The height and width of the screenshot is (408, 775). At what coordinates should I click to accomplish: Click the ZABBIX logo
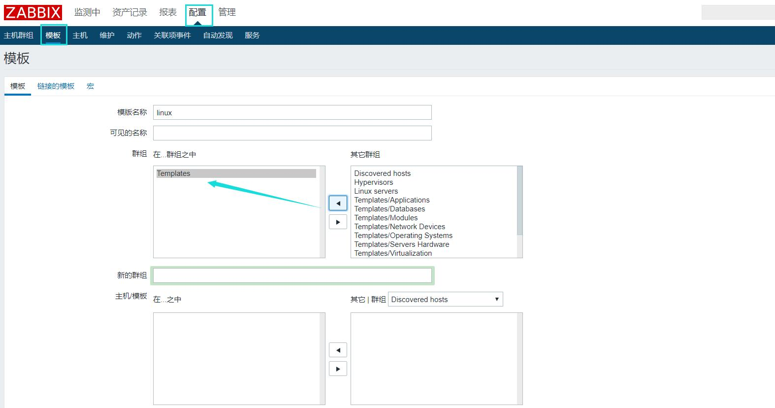pos(33,12)
